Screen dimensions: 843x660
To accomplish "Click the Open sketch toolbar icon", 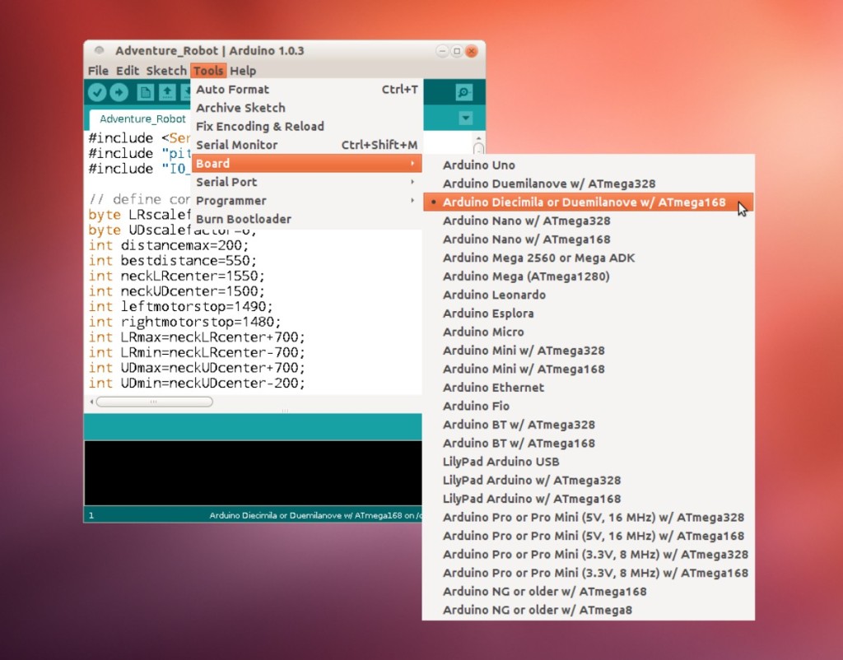I will click(167, 92).
